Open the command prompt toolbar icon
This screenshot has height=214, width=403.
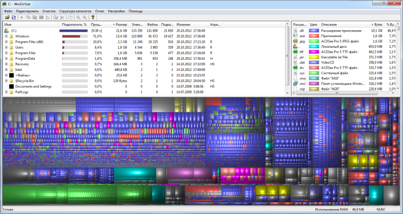click(41, 18)
